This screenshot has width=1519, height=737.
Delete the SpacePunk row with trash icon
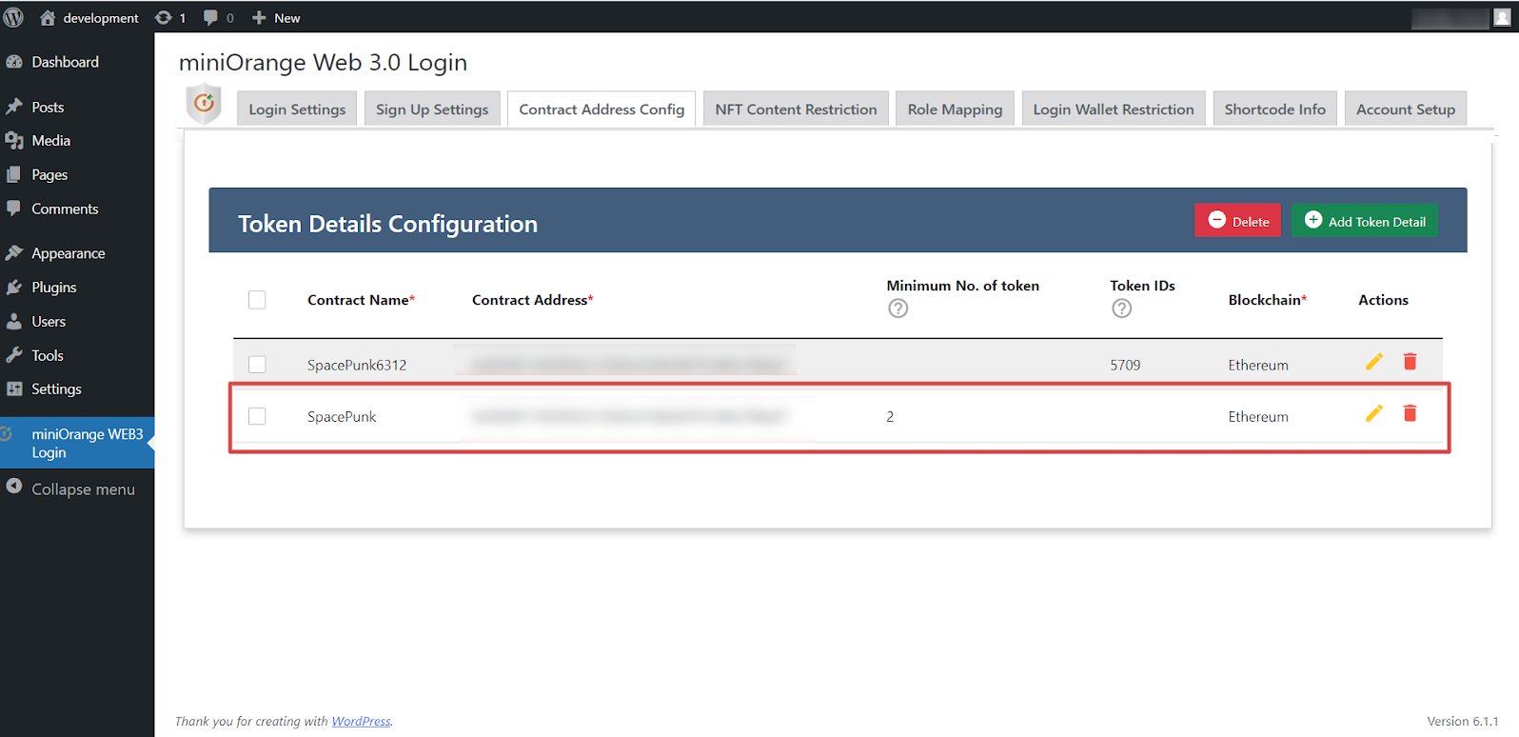[1410, 413]
